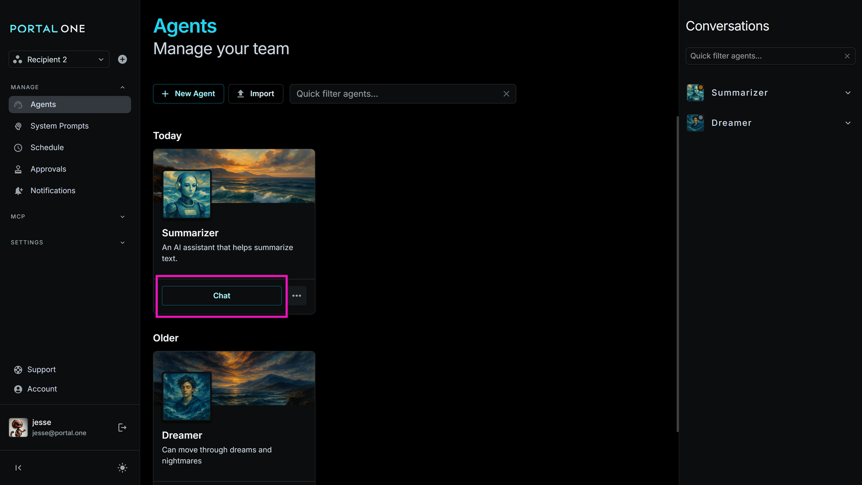
Task: Open System Prompts in the sidebar
Action: click(59, 126)
